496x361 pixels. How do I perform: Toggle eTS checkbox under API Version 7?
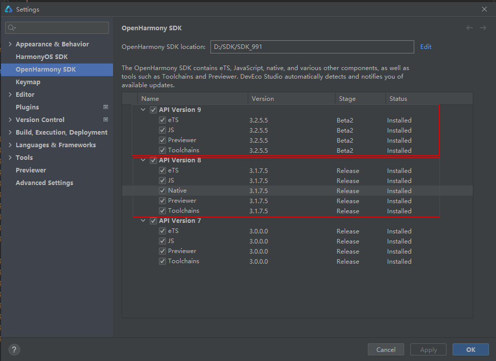click(162, 231)
